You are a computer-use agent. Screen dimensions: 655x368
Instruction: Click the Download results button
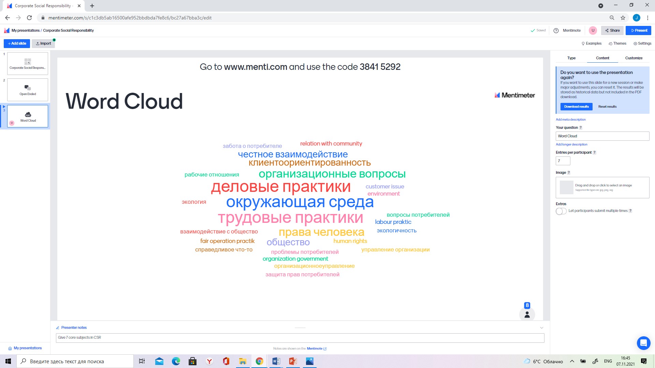(576, 107)
